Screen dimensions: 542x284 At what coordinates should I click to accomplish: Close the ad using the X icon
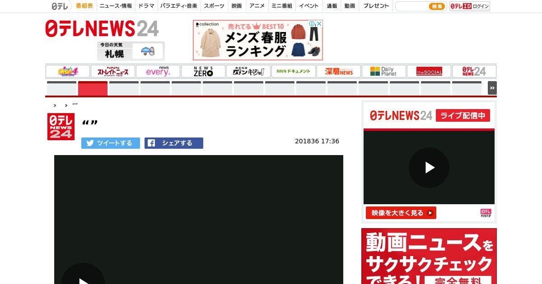tap(319, 24)
